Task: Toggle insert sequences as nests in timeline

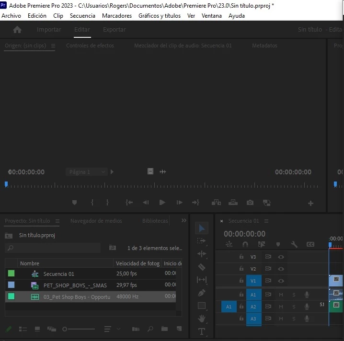Action: (229, 244)
